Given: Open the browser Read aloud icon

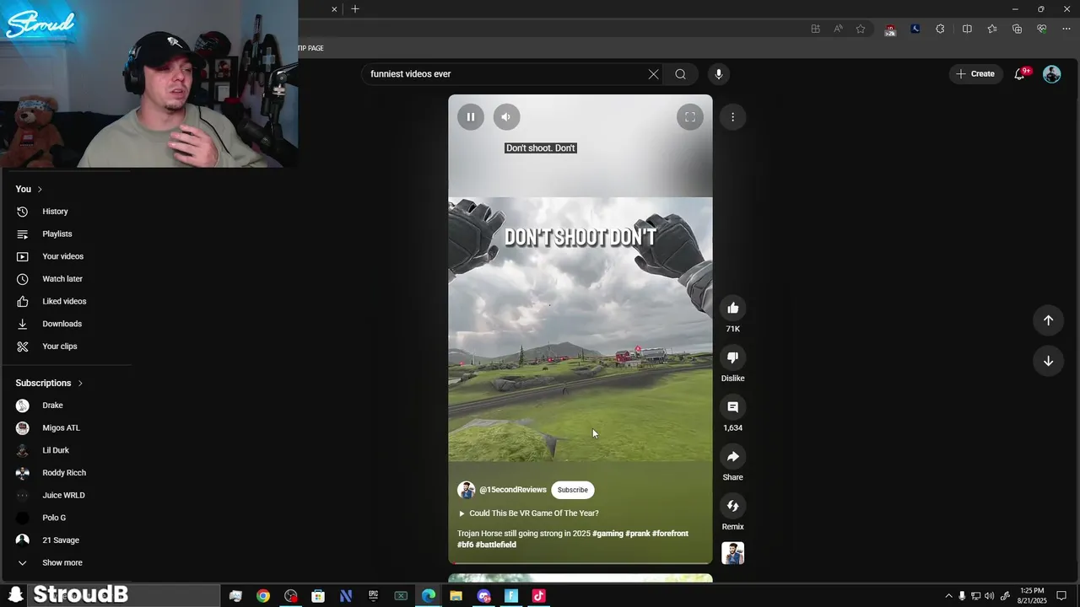Looking at the screenshot, I should (838, 29).
